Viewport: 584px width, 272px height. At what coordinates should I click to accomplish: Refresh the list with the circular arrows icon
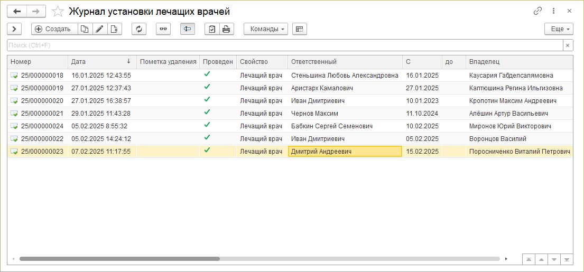(139, 29)
